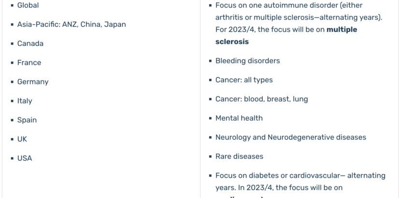Viewport: 401px width, 198px height.
Task: Click the bold multiple sclerosis text
Action: [x=286, y=36]
